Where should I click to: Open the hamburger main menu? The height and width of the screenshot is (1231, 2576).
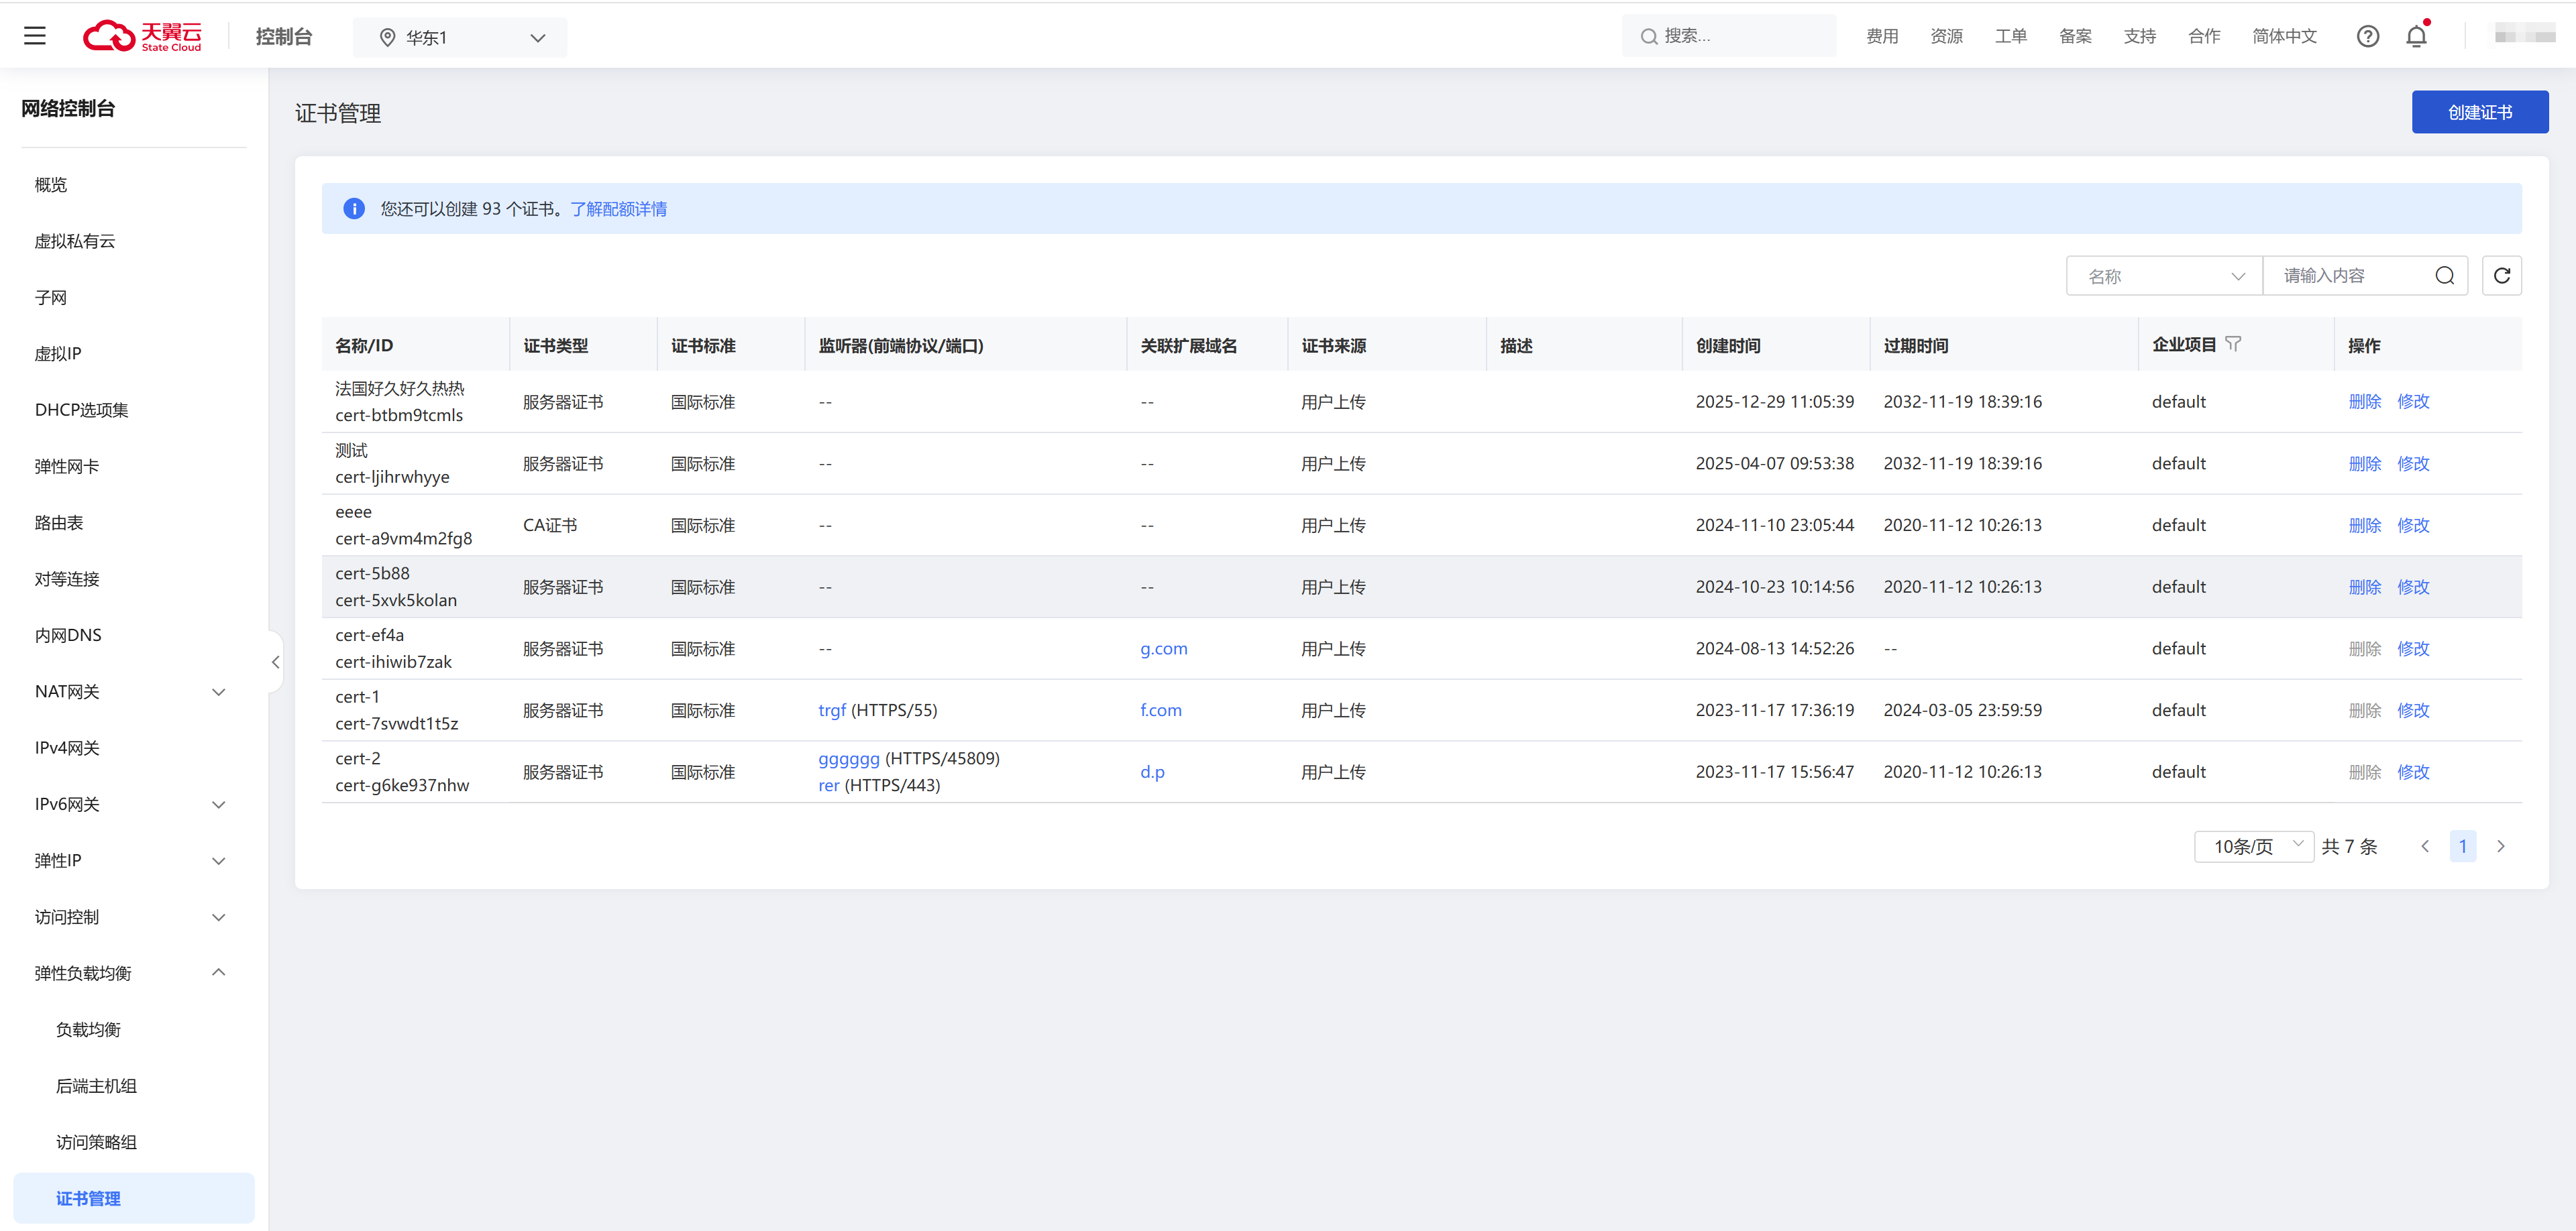(35, 36)
